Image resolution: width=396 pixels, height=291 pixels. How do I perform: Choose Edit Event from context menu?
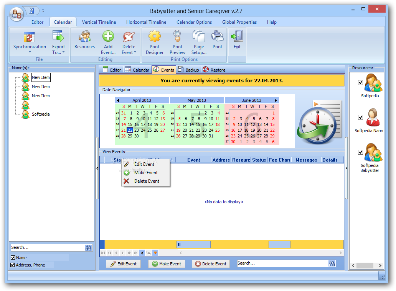pyautogui.click(x=146, y=164)
